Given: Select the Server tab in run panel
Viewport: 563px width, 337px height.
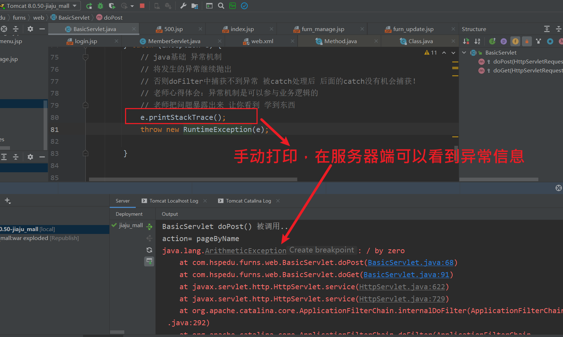Looking at the screenshot, I should click(x=123, y=201).
